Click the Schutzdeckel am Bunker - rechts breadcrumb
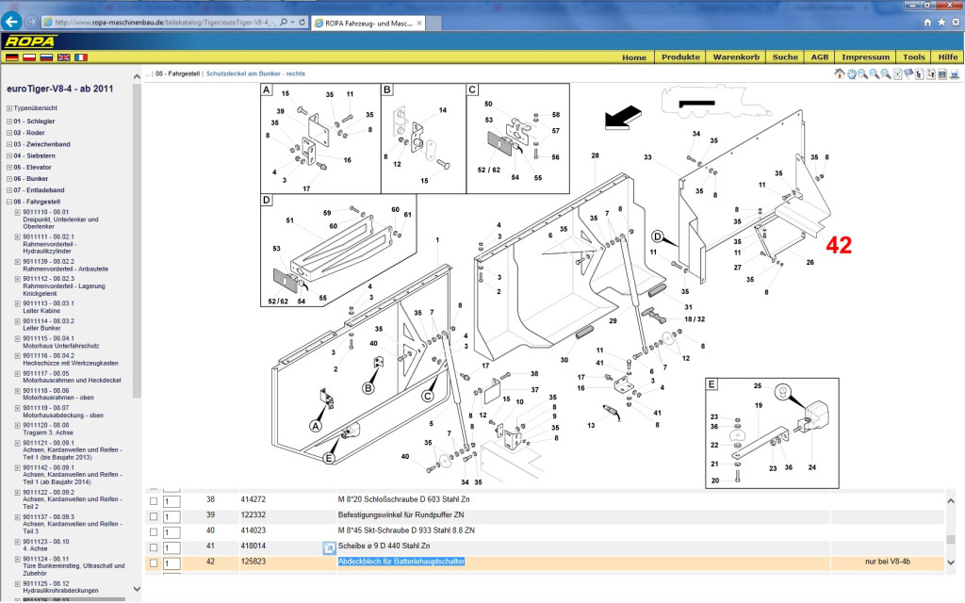965x603 pixels. pyautogui.click(x=255, y=73)
